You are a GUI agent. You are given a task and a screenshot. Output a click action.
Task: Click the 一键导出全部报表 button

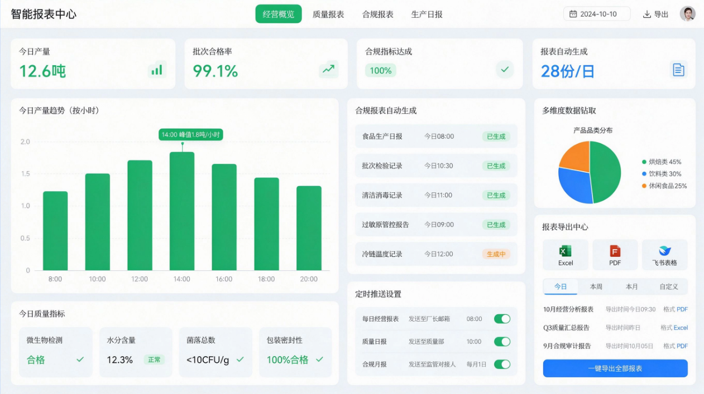point(615,368)
